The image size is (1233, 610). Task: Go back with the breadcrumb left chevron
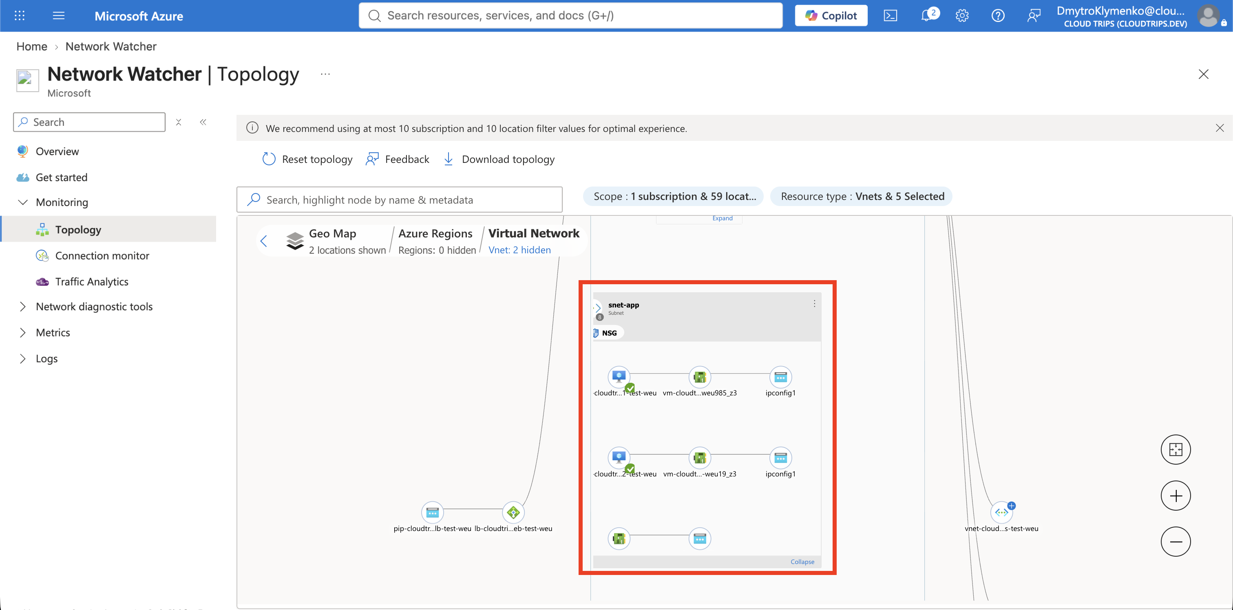tap(264, 241)
